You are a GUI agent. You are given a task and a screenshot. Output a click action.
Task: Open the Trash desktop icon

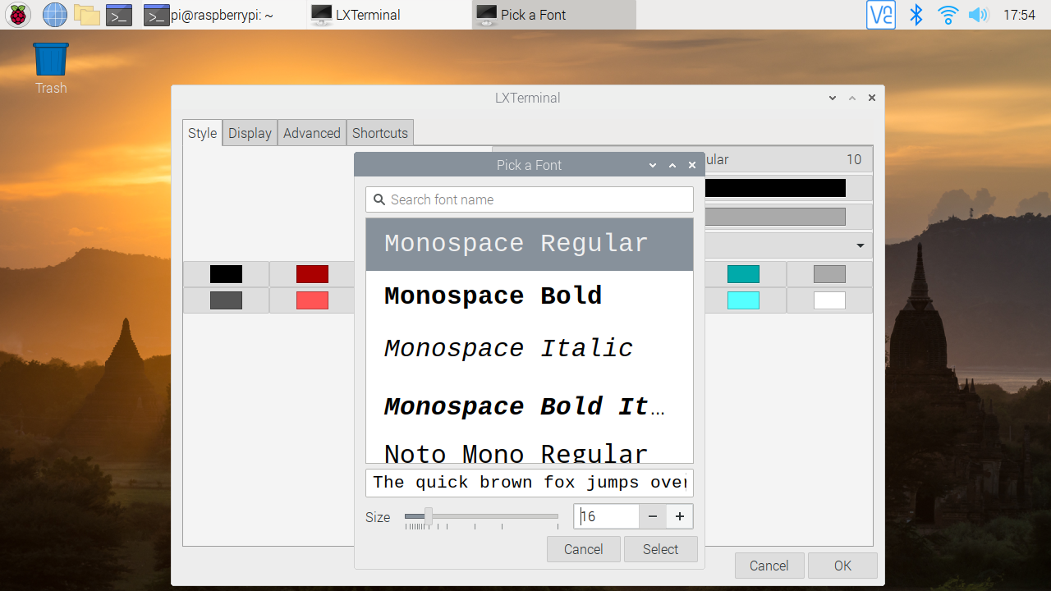(x=51, y=69)
